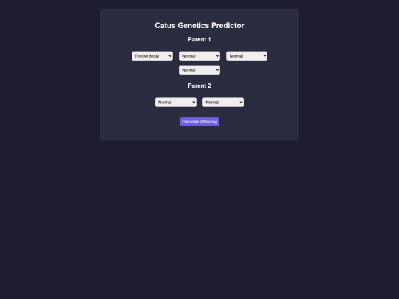Open Parent 1's second-row Normal dropdown
Viewport: 399px width, 299px height.
pyautogui.click(x=199, y=70)
